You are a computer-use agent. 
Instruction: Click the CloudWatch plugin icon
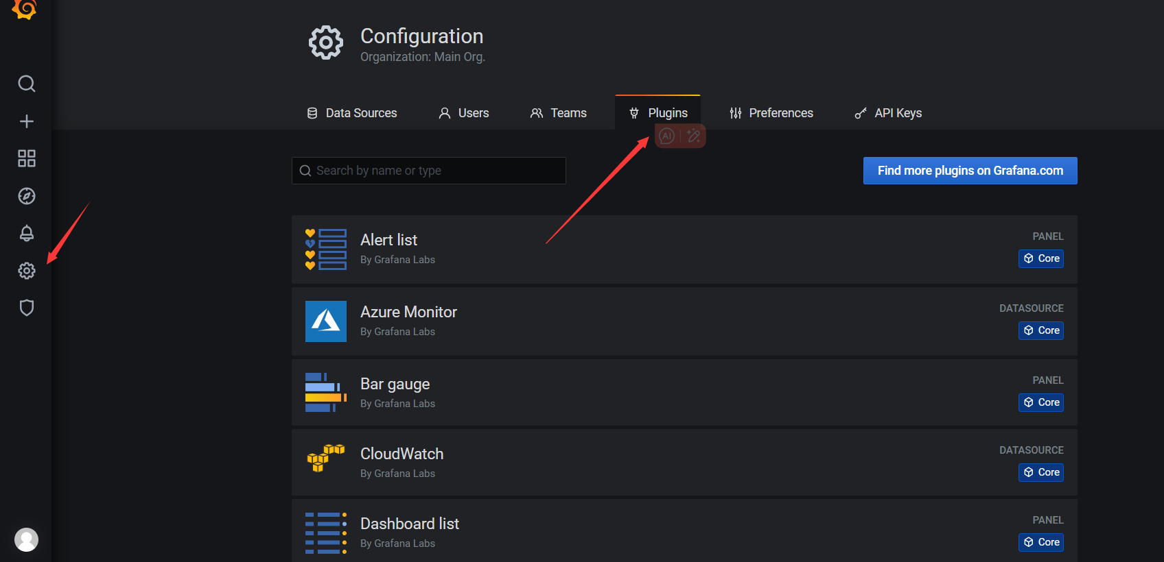[x=326, y=459]
